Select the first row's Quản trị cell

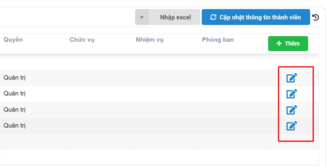tap(15, 78)
